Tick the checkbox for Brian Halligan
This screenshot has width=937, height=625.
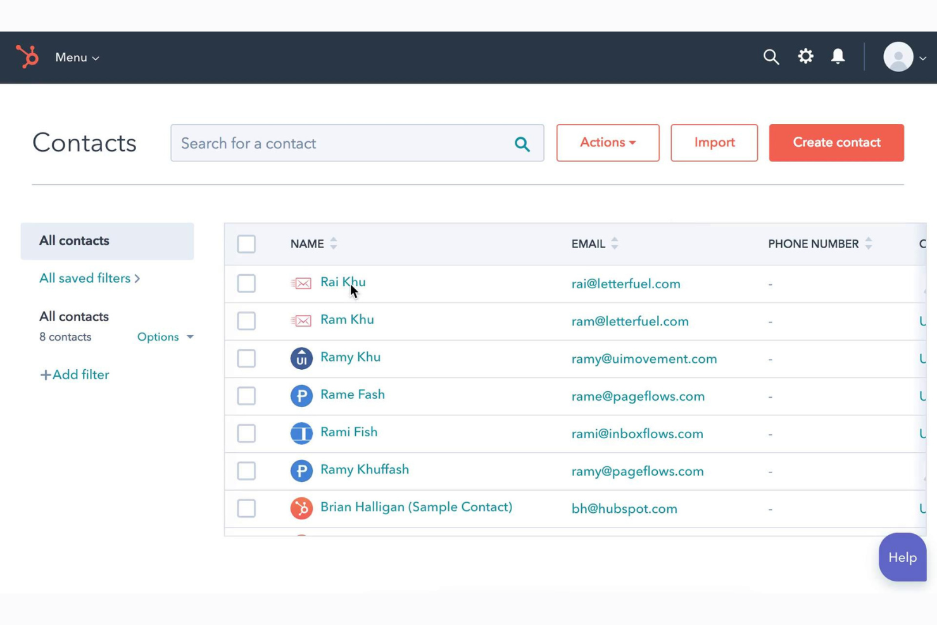point(246,508)
